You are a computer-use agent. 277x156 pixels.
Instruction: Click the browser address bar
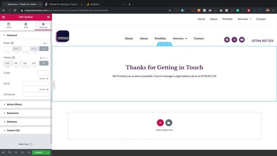95,10
